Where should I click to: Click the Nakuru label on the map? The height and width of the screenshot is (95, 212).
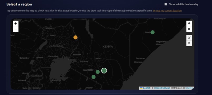(83, 61)
